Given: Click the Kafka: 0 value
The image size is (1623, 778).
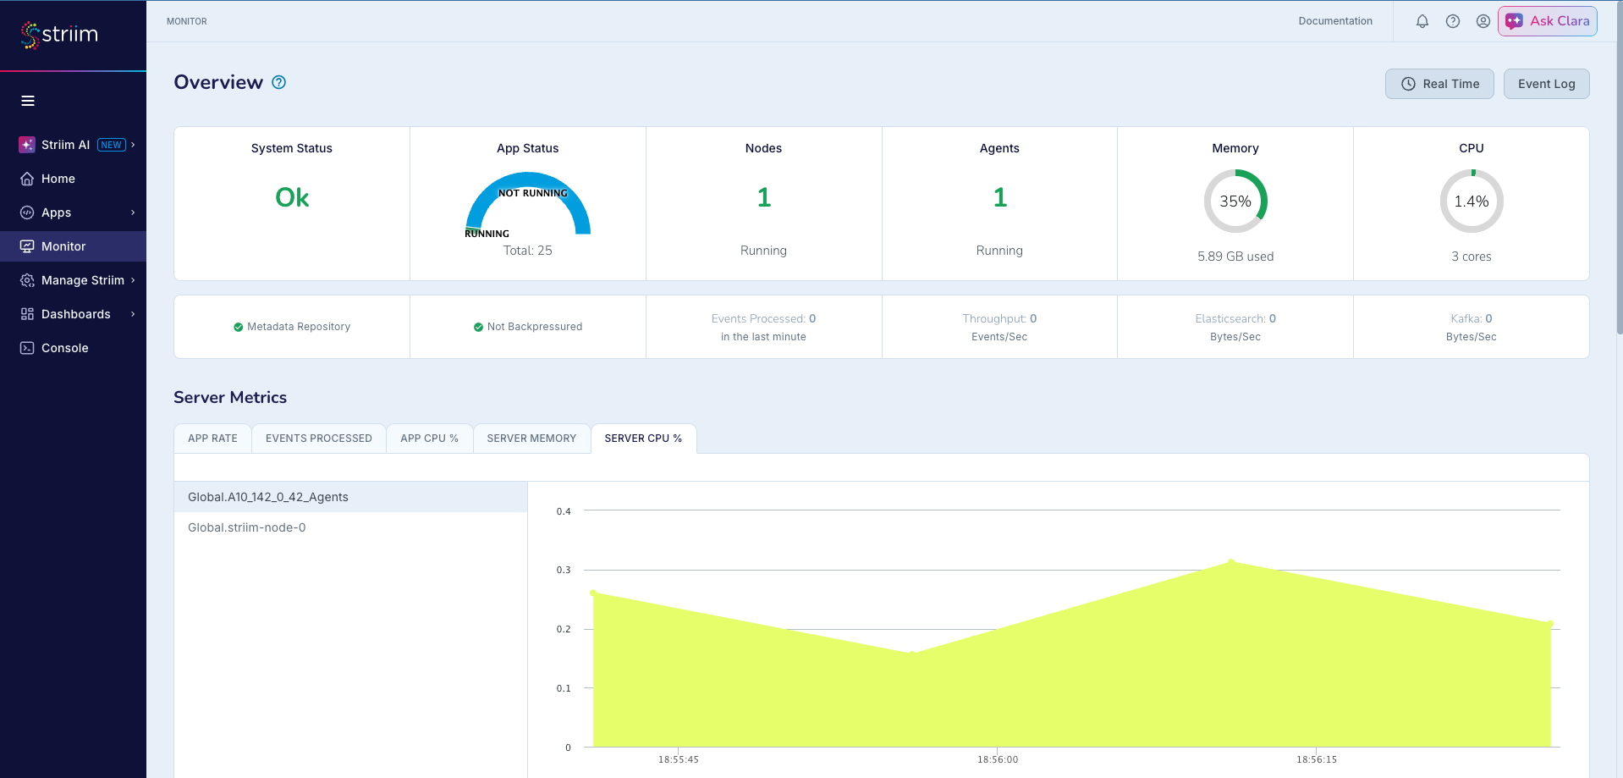Looking at the screenshot, I should (1472, 319).
